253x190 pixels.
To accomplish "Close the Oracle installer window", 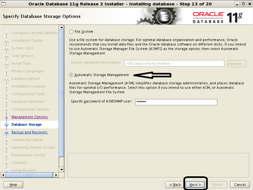I will point(249,4).
